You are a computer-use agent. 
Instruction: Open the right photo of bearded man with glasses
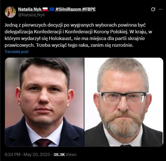coord(124,102)
